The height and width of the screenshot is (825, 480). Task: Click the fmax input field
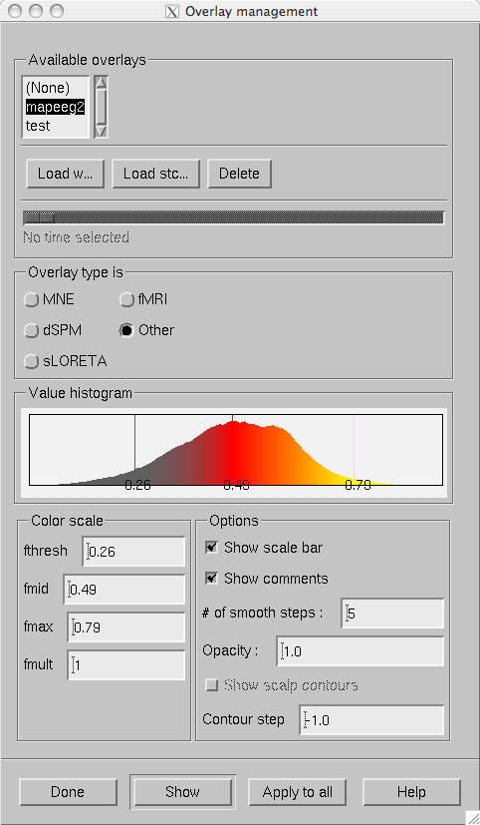pos(126,627)
